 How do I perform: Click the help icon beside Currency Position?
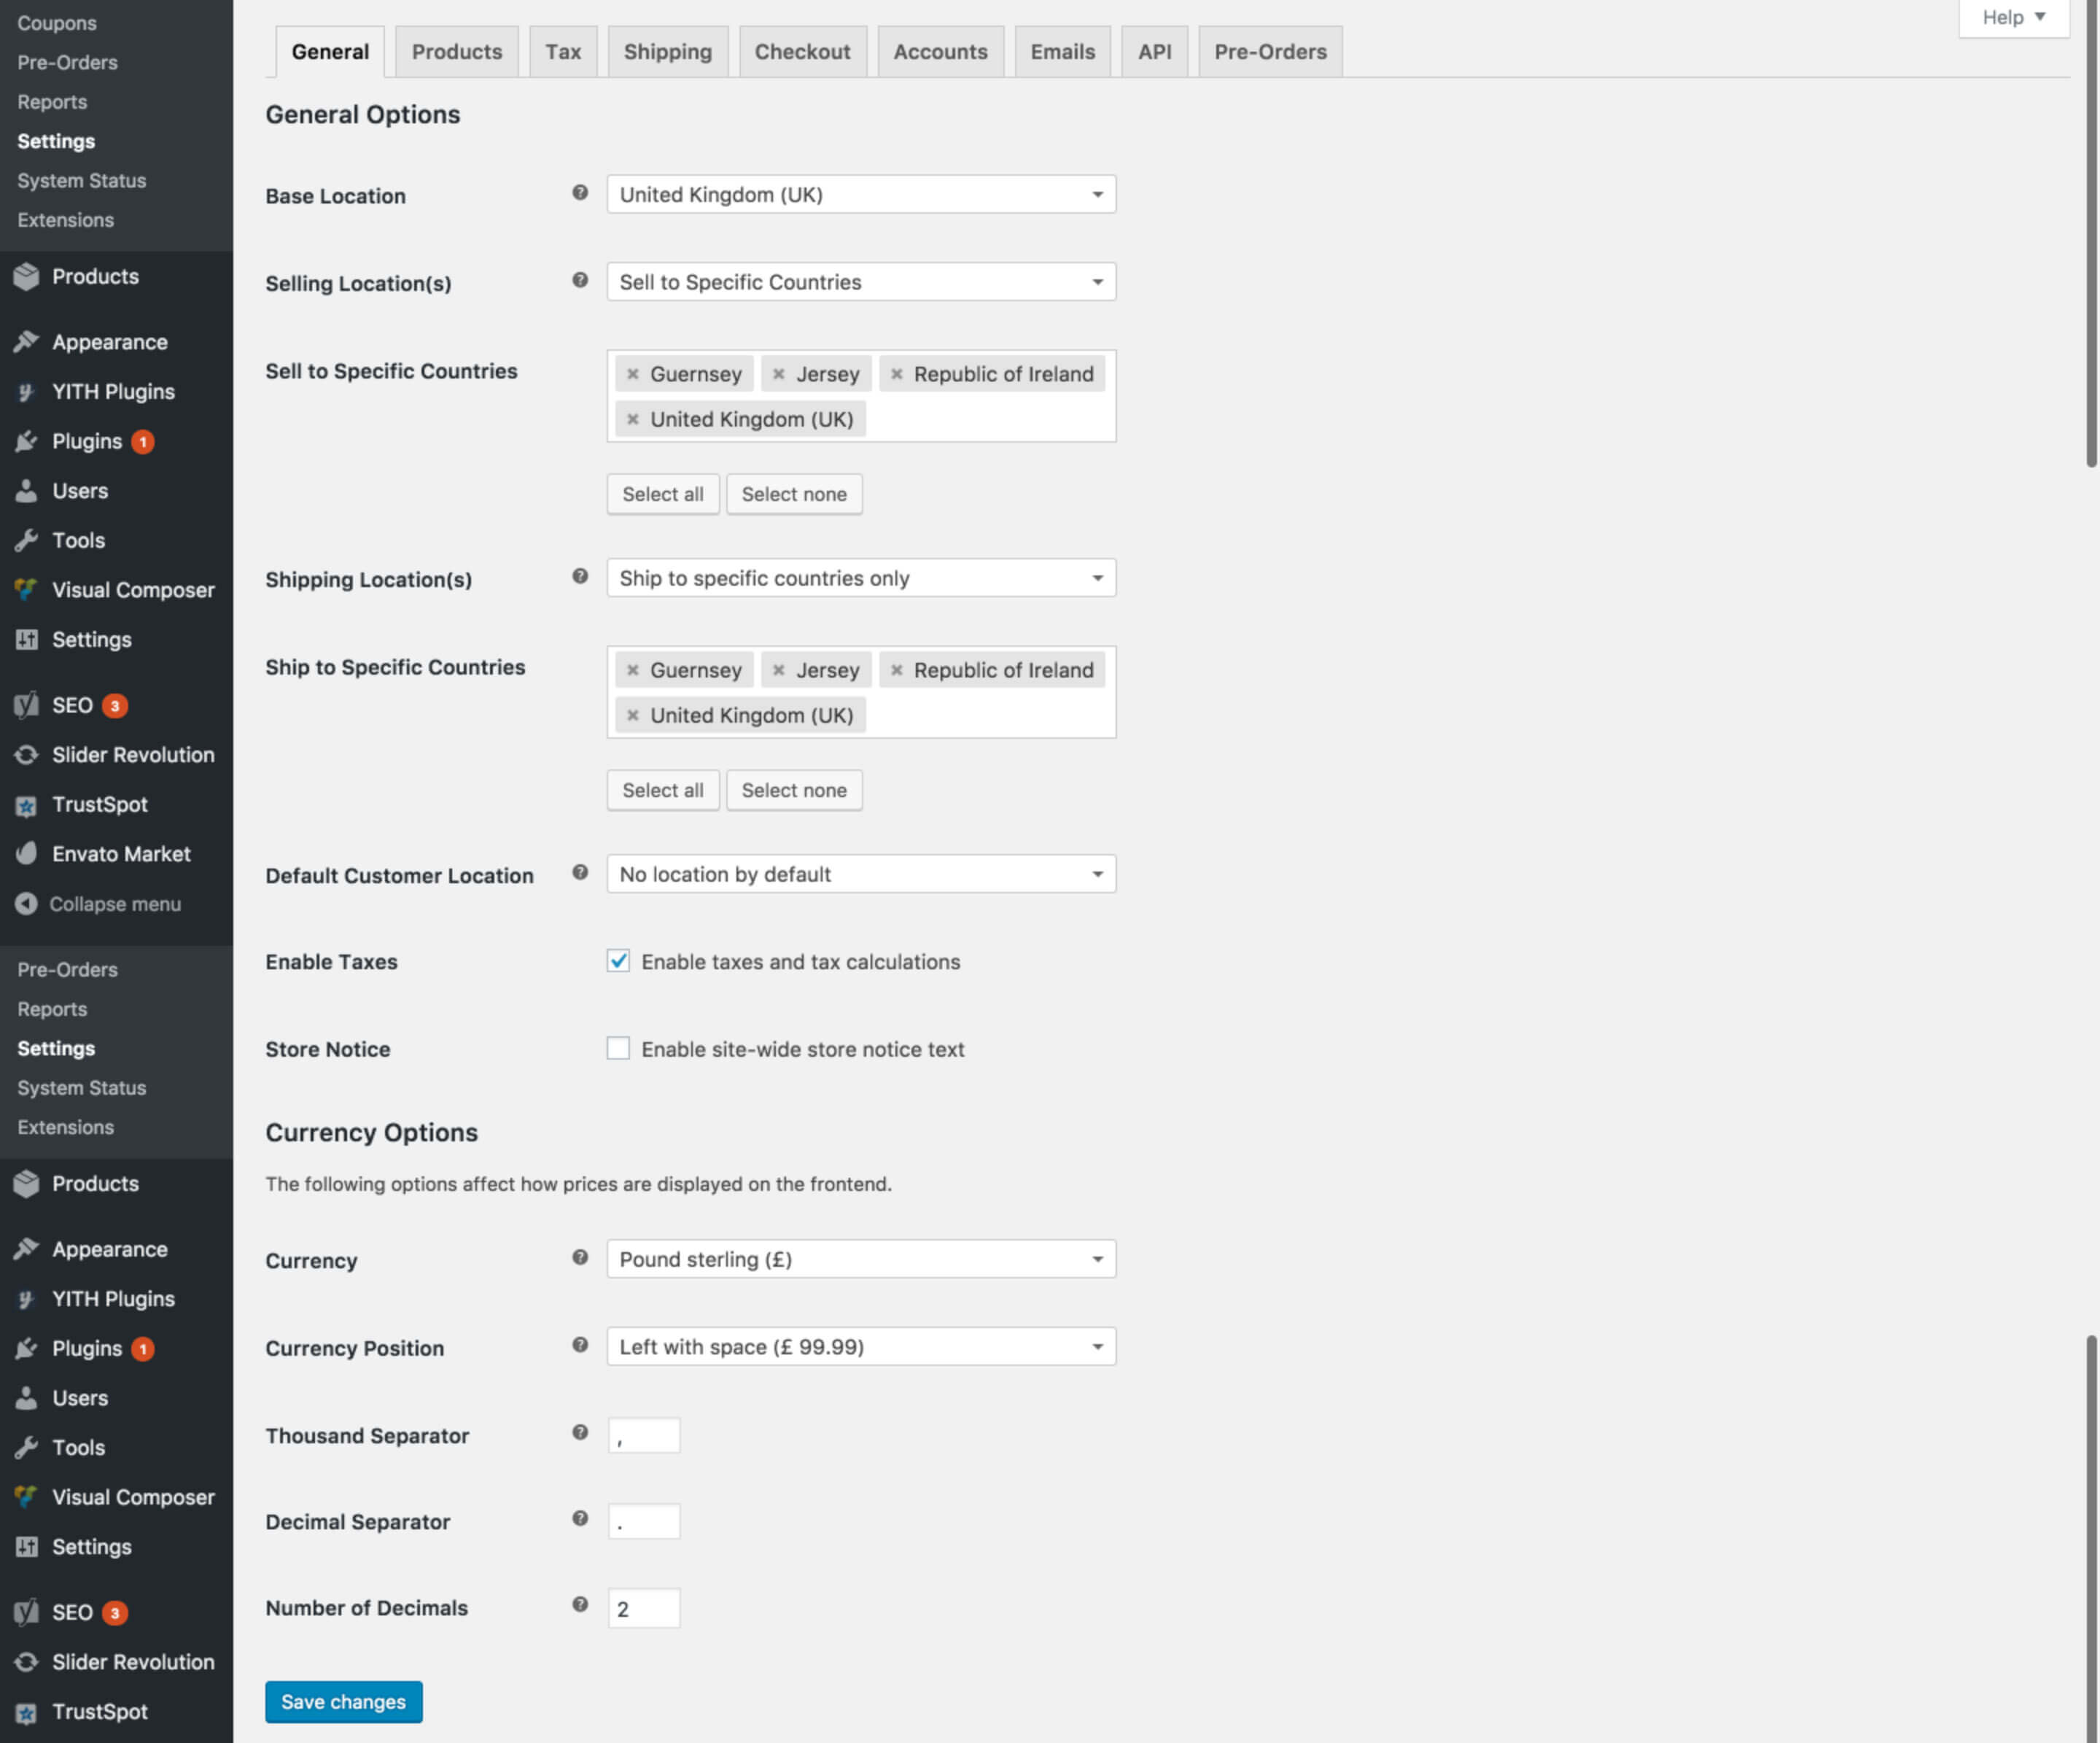[580, 1345]
